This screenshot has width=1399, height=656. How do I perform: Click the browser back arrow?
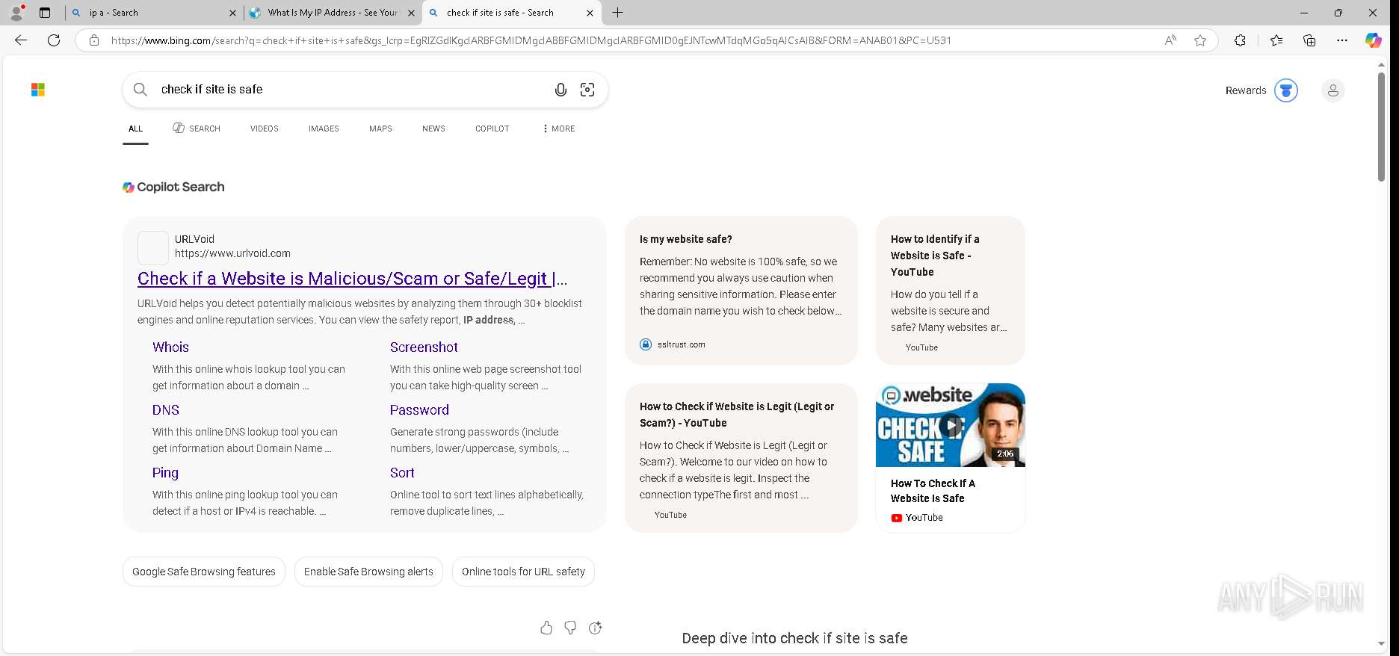[21, 40]
